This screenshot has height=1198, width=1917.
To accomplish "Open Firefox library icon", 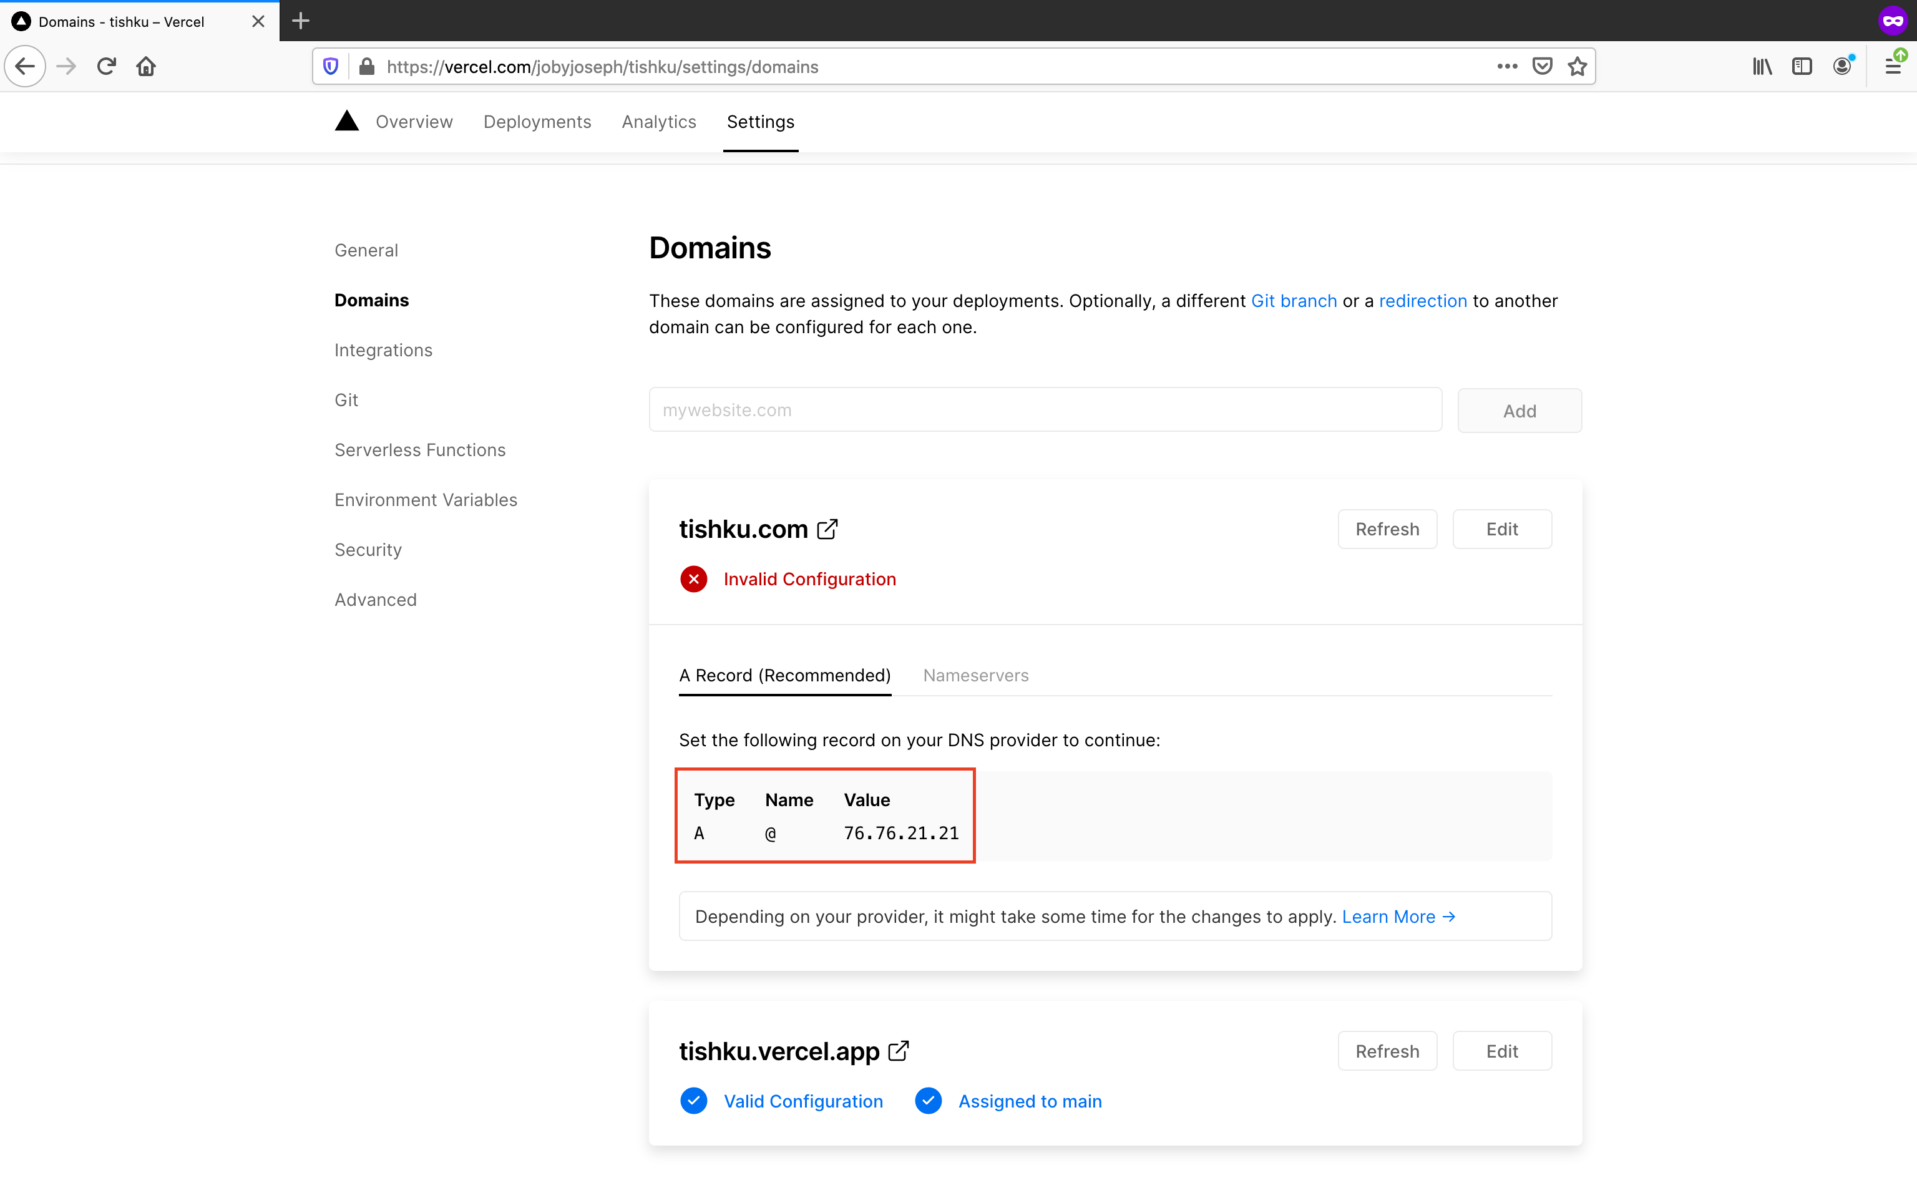I will point(1762,67).
